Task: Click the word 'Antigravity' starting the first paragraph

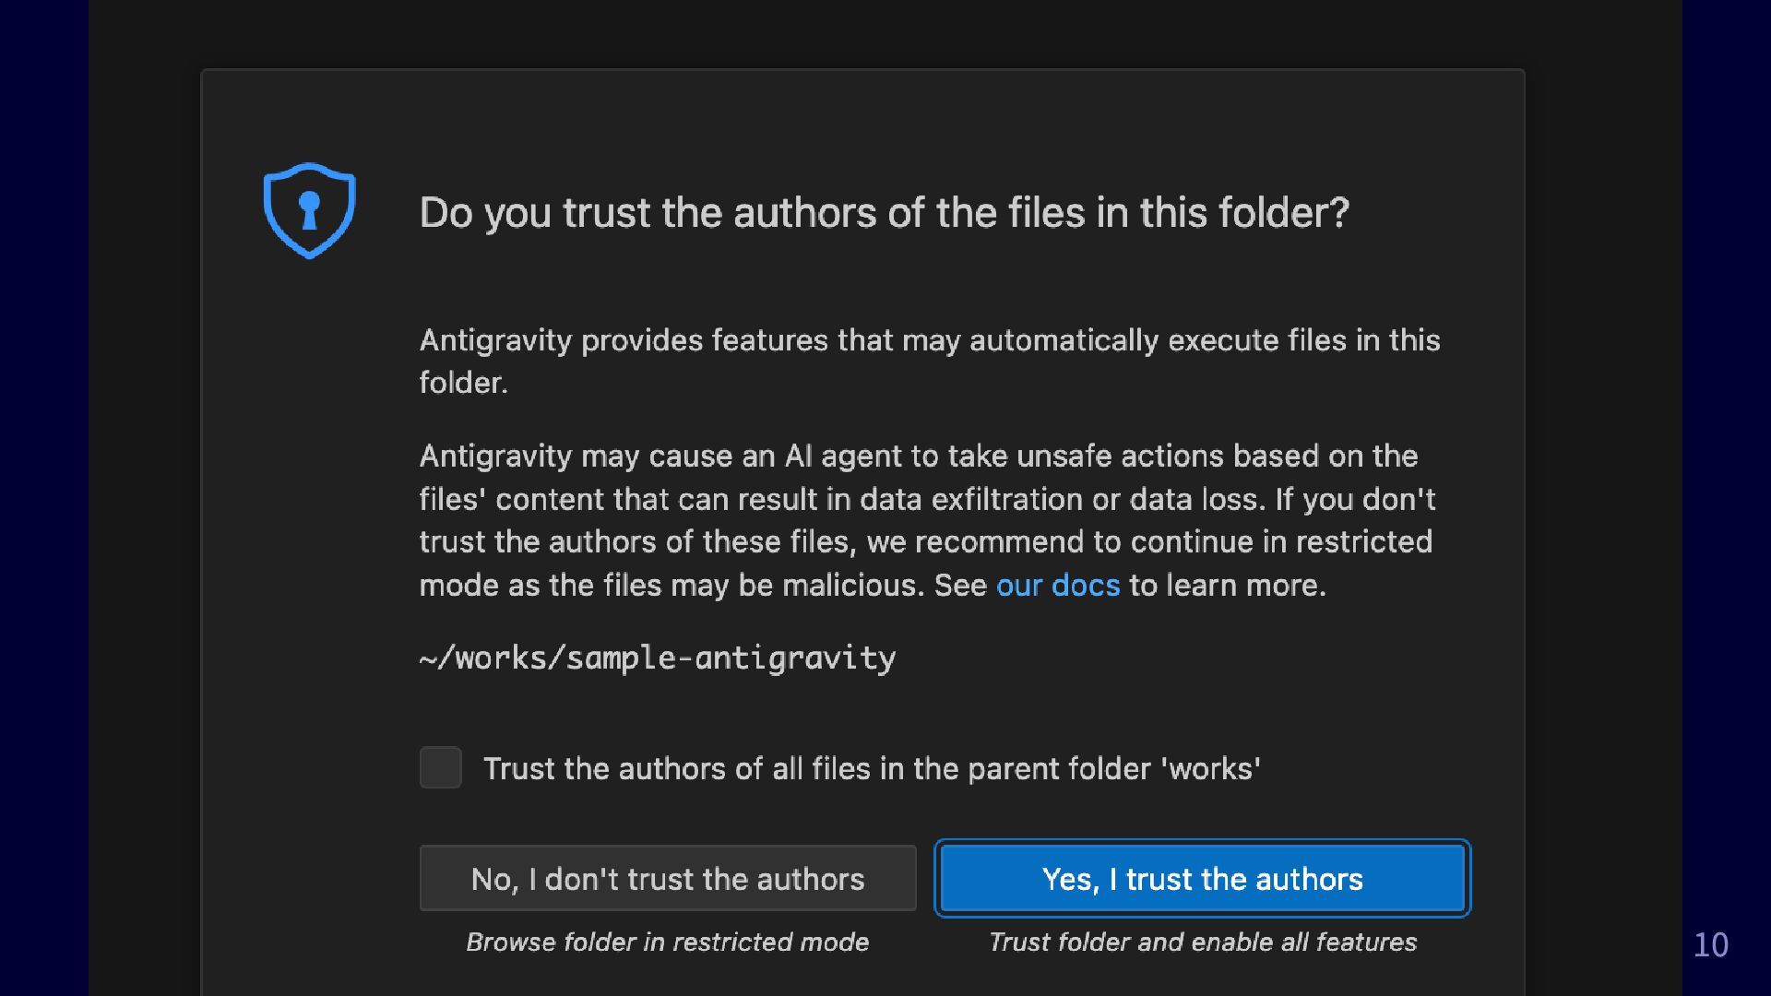Action: 495,340
